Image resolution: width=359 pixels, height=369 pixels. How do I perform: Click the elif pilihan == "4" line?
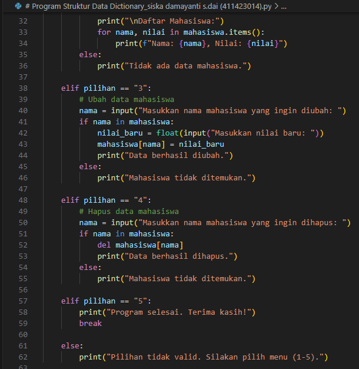coord(106,200)
